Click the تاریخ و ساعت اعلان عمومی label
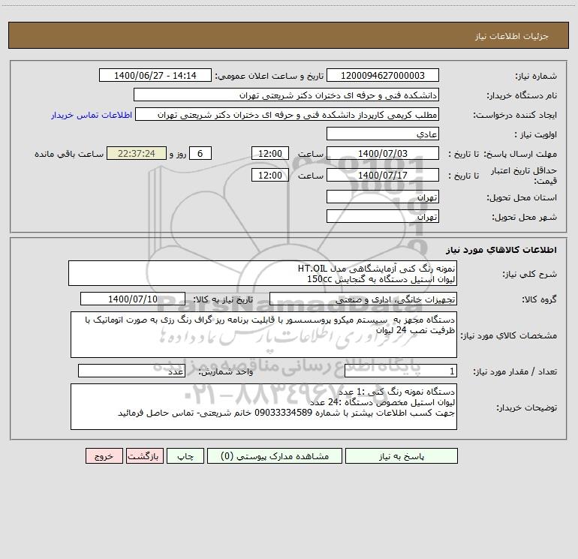The width and height of the screenshot is (578, 559). click(x=269, y=77)
